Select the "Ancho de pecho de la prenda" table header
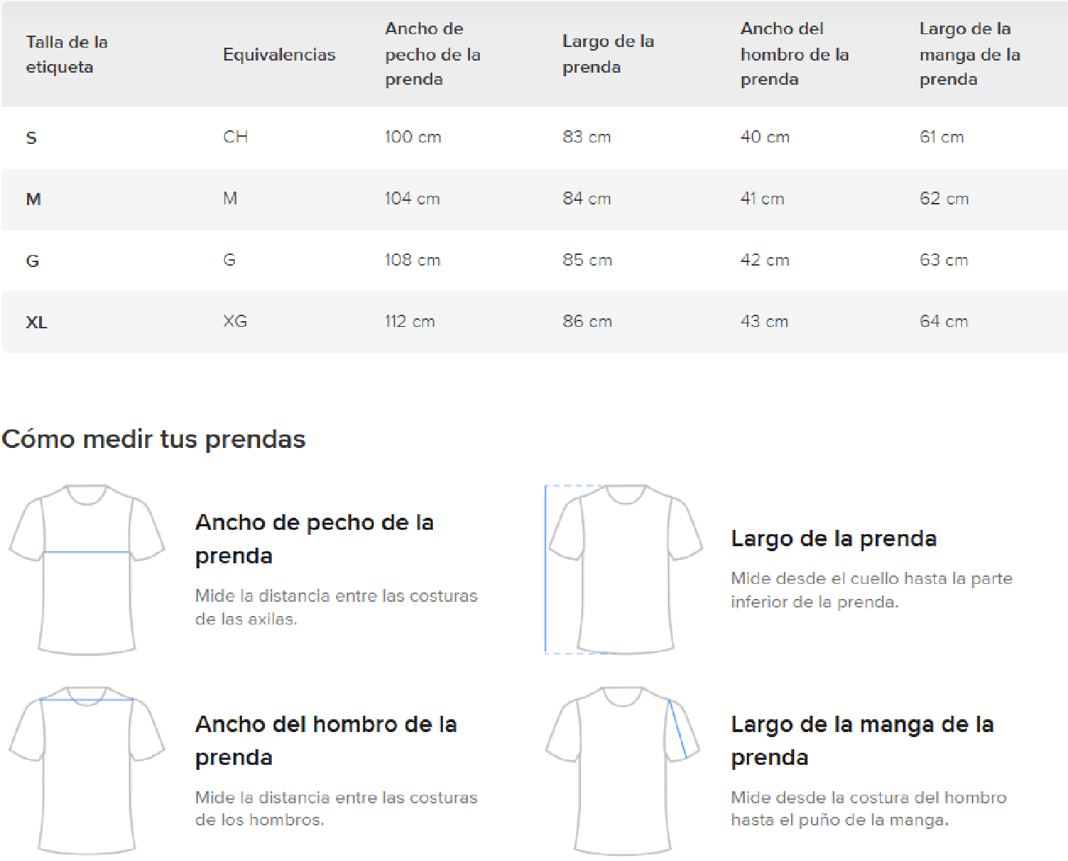1068x861 pixels. click(x=432, y=54)
